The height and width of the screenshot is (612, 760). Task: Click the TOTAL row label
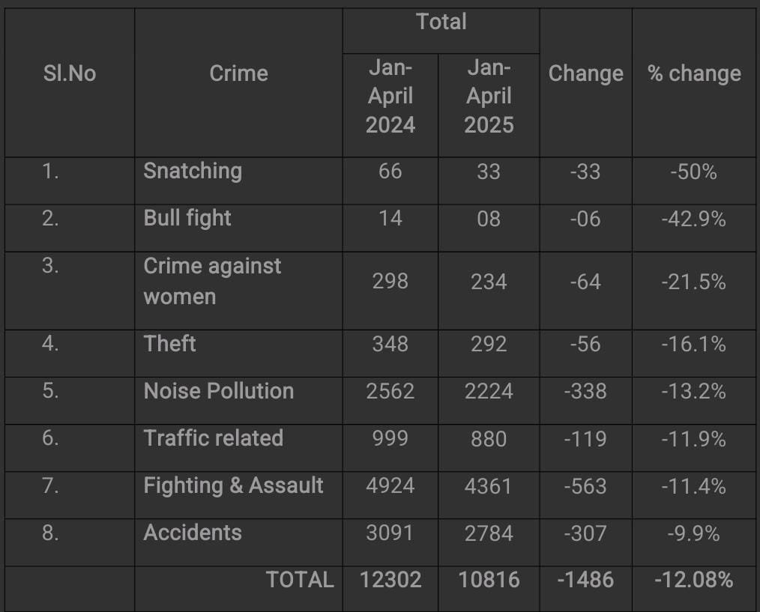[300, 579]
